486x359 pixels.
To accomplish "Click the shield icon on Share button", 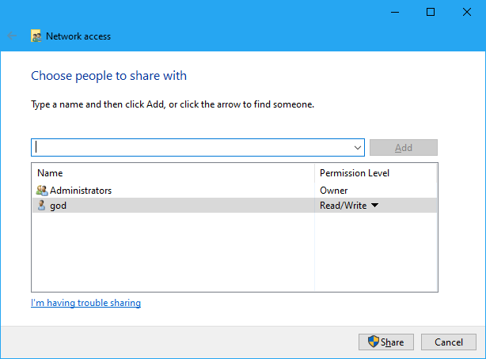I will click(374, 342).
